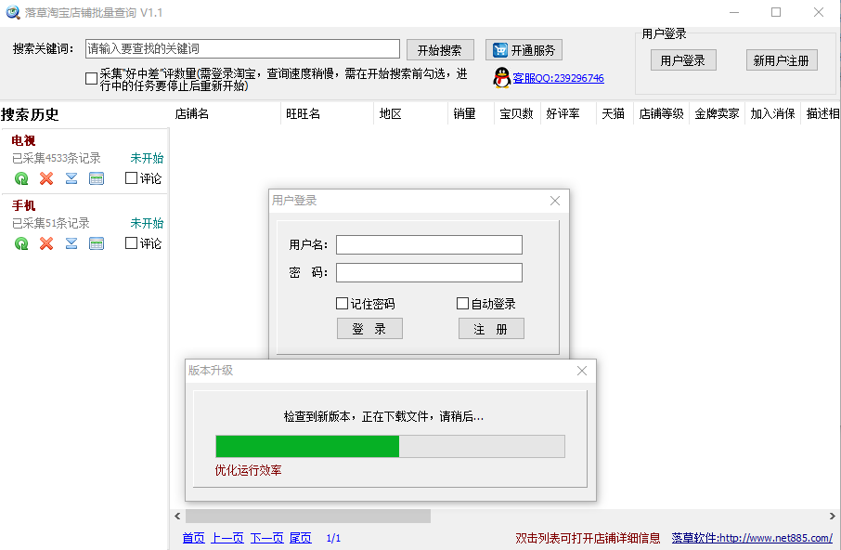This screenshot has width=841, height=550.
Task: Focus the 搜索关键词 input field
Action: (x=242, y=49)
